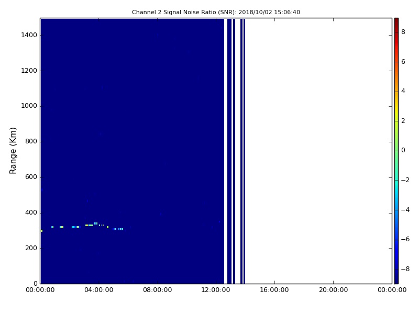This screenshot has width=419, height=314.
Task: Click the 600 range tick label
Action: pyautogui.click(x=31, y=177)
